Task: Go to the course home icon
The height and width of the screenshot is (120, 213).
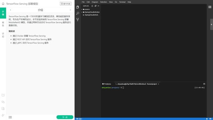Action: coord(3,4)
